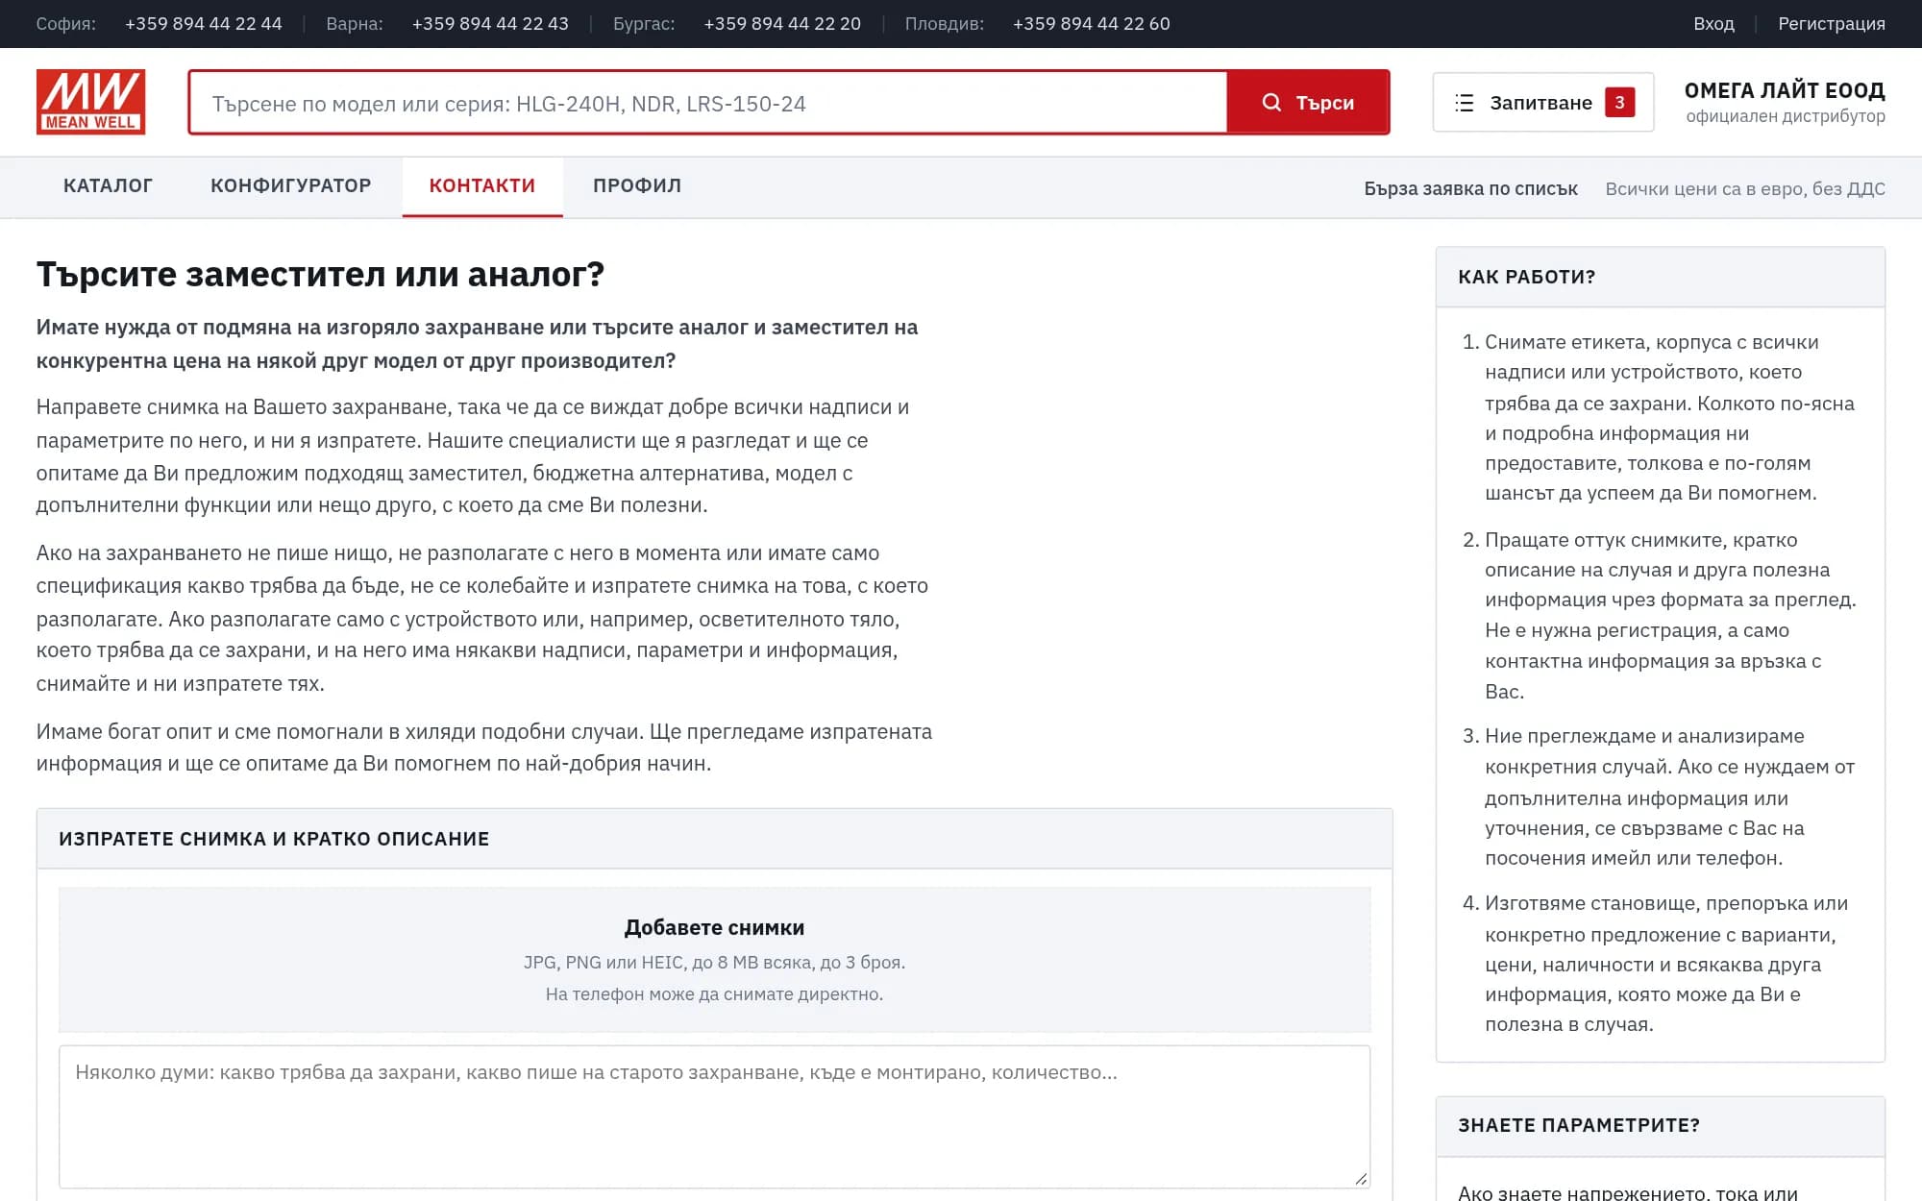Click the text официален дистрибутор
1922x1201 pixels.
1786,116
